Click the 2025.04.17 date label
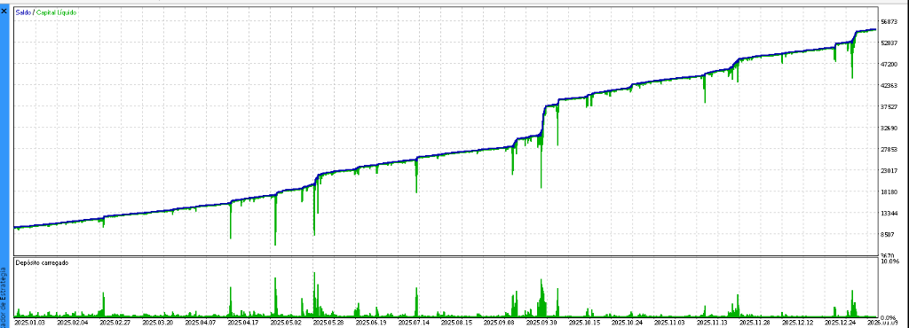Screen dimensions: 909x328 [243, 323]
